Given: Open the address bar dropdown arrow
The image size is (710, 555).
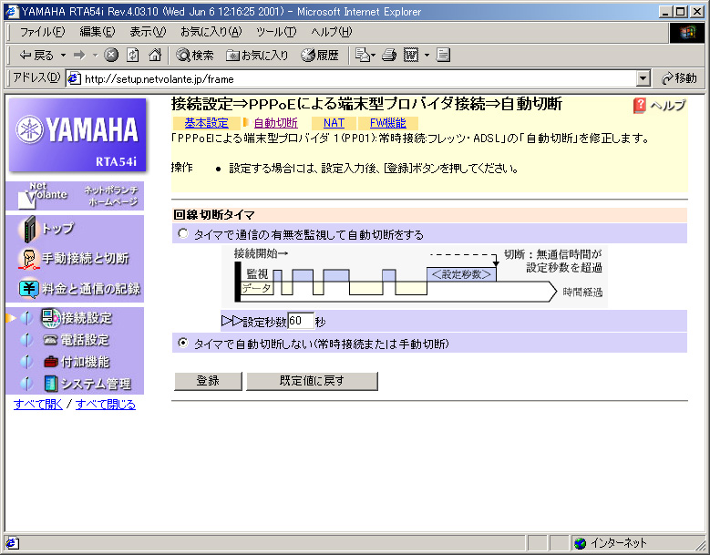Looking at the screenshot, I should (643, 78).
